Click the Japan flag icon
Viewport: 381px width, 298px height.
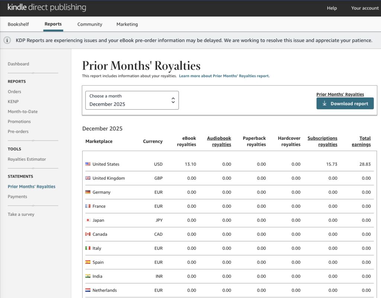pyautogui.click(x=88, y=220)
